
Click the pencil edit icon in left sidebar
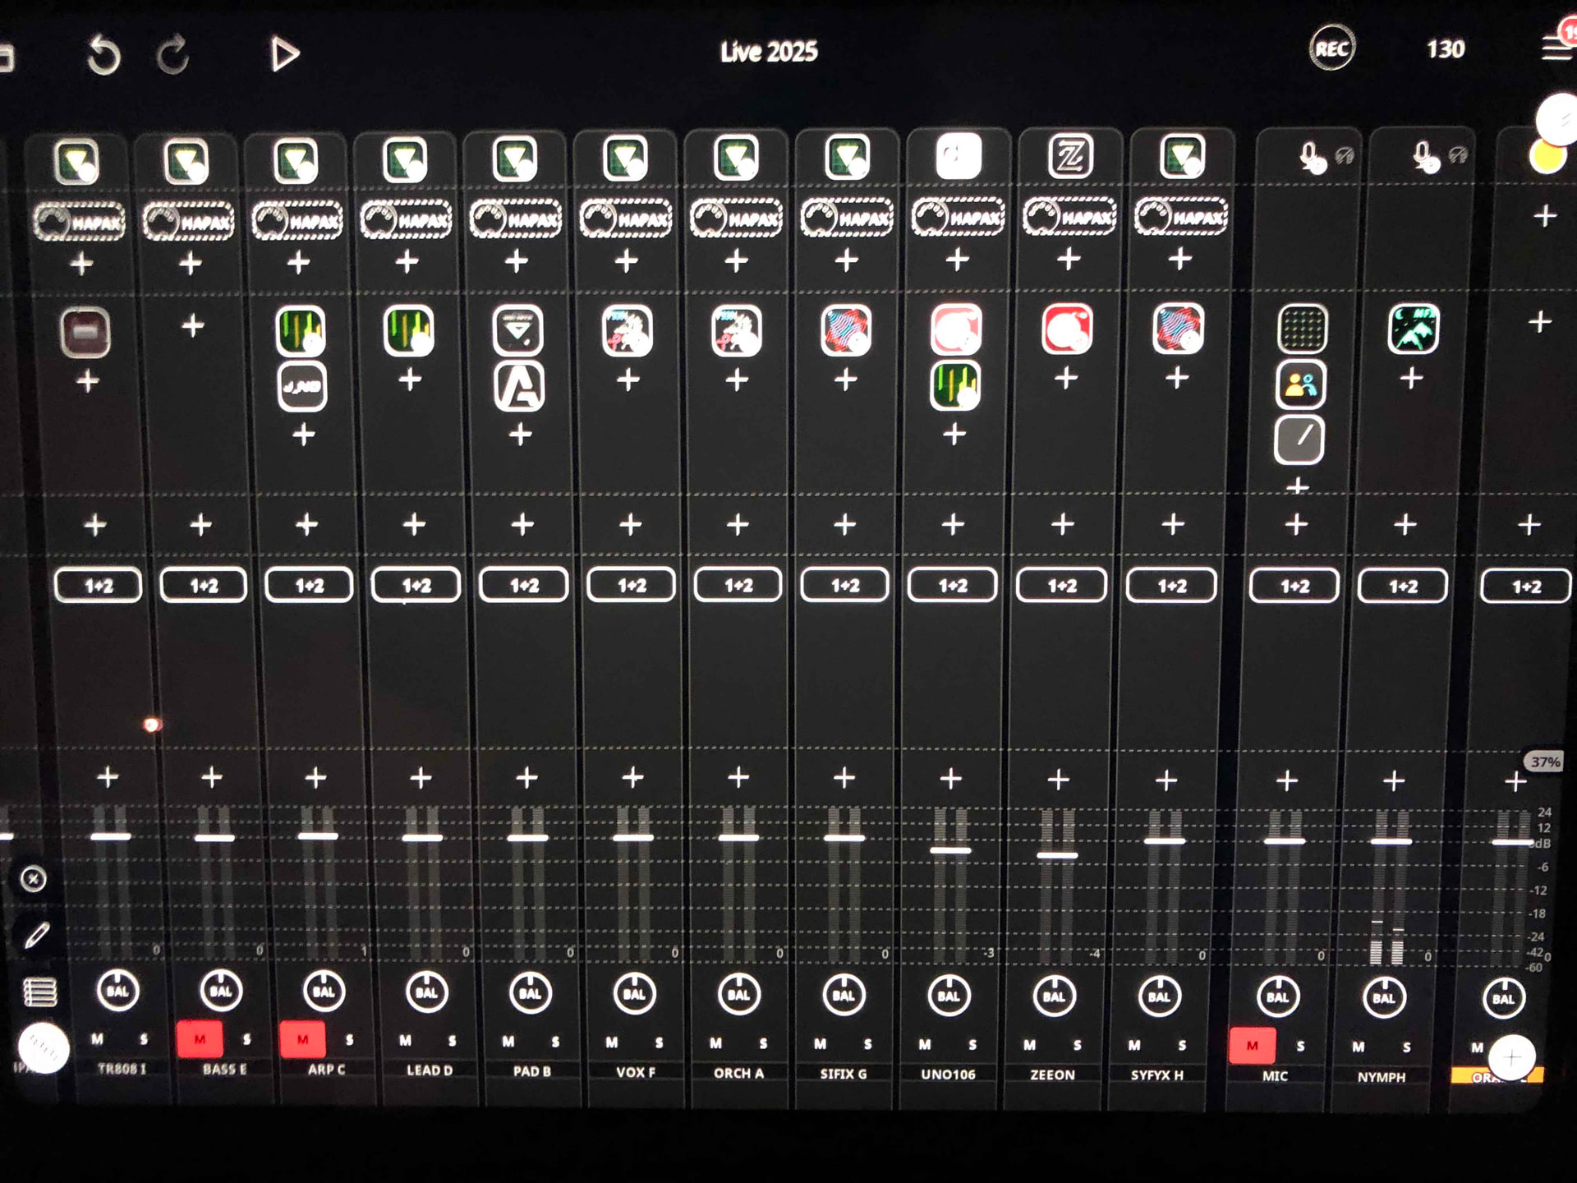click(35, 935)
